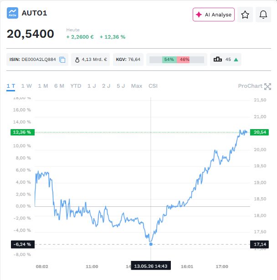
Task: Show the 6 M chart period
Action: (x=59, y=86)
